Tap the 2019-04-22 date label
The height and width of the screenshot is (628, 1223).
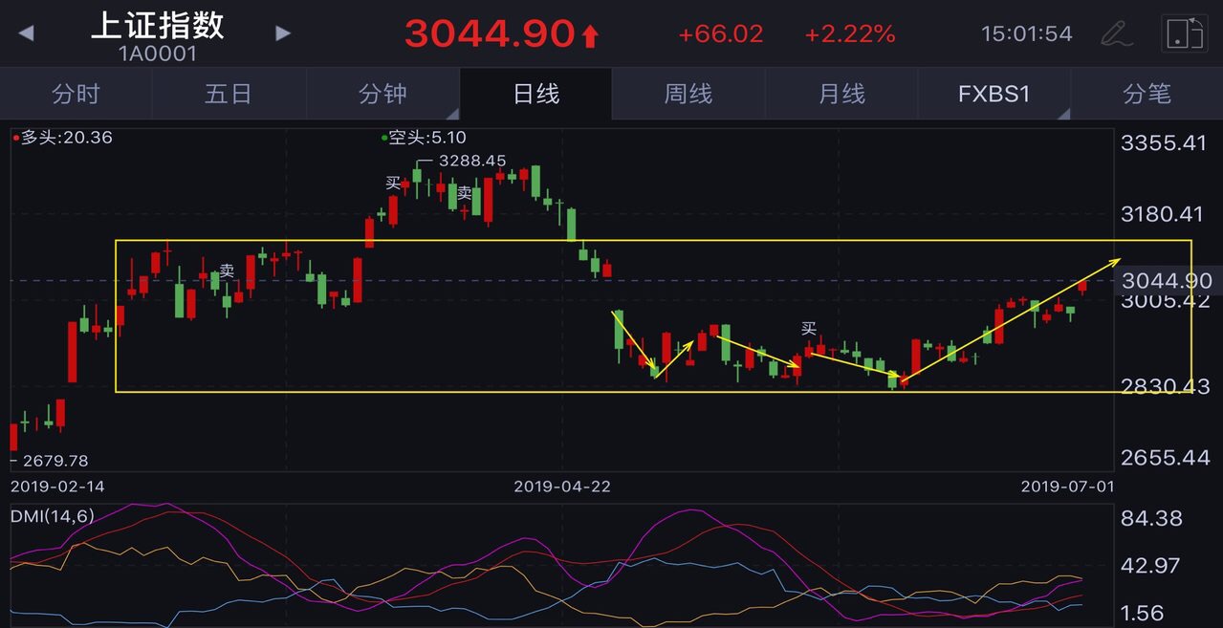point(562,487)
